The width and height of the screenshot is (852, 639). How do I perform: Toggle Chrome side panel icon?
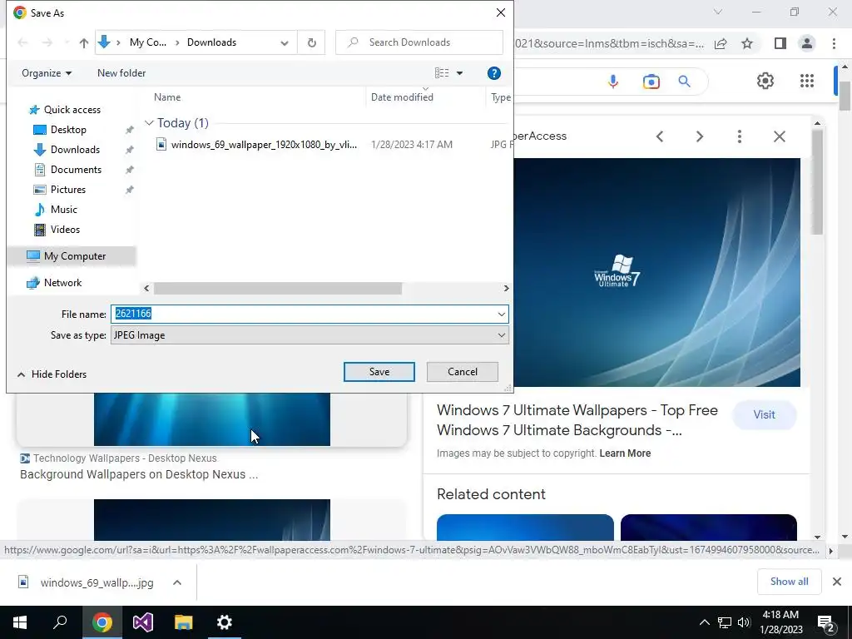(x=780, y=43)
